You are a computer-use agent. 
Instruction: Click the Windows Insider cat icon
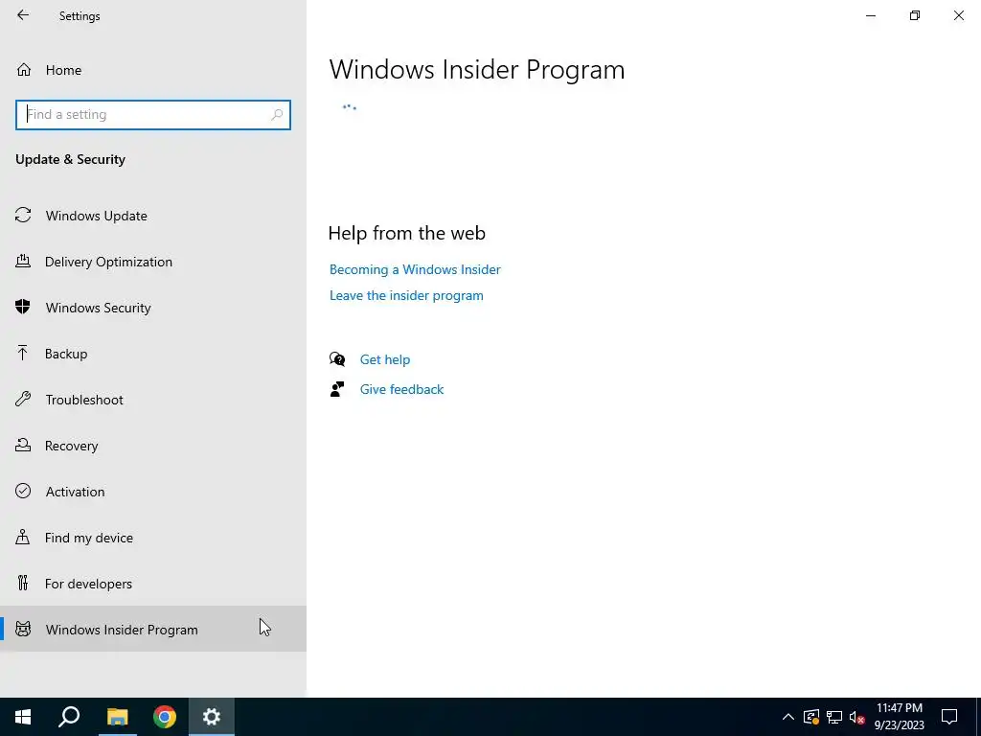23,629
